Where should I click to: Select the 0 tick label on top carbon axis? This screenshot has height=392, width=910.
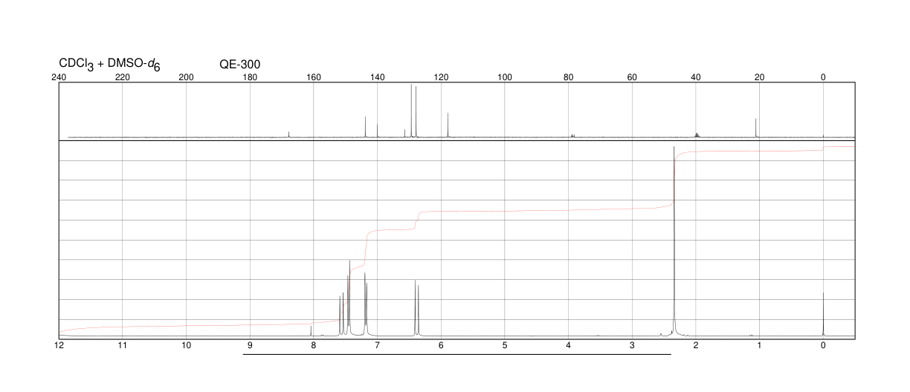823,77
